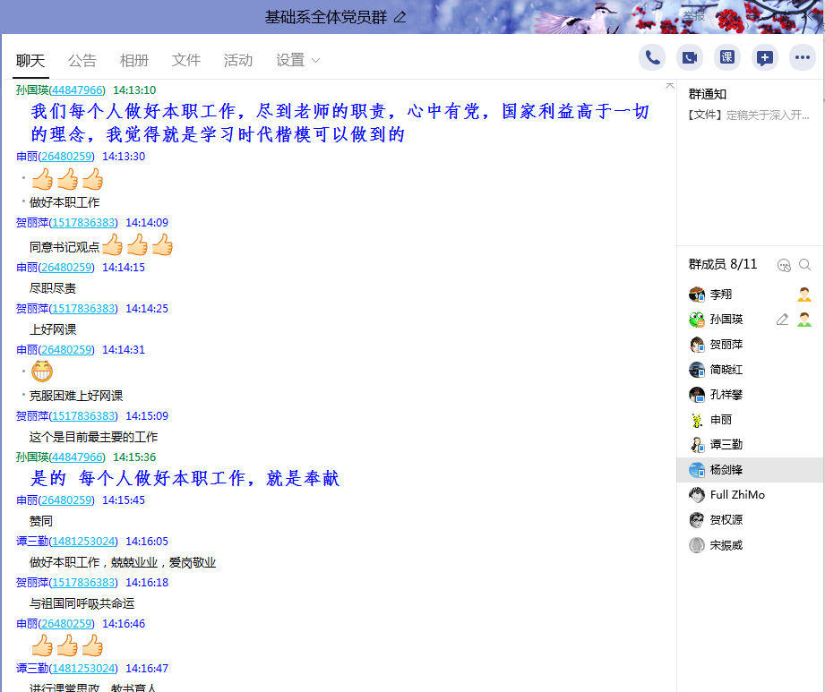Click 谭三勤's QQ number link 1481253024
Viewport: 825px width, 692px height.
84,542
